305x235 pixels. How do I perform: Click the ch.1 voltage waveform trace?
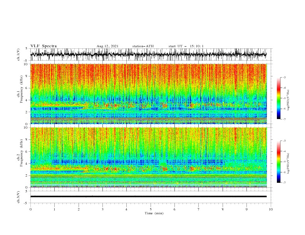pos(148,55)
